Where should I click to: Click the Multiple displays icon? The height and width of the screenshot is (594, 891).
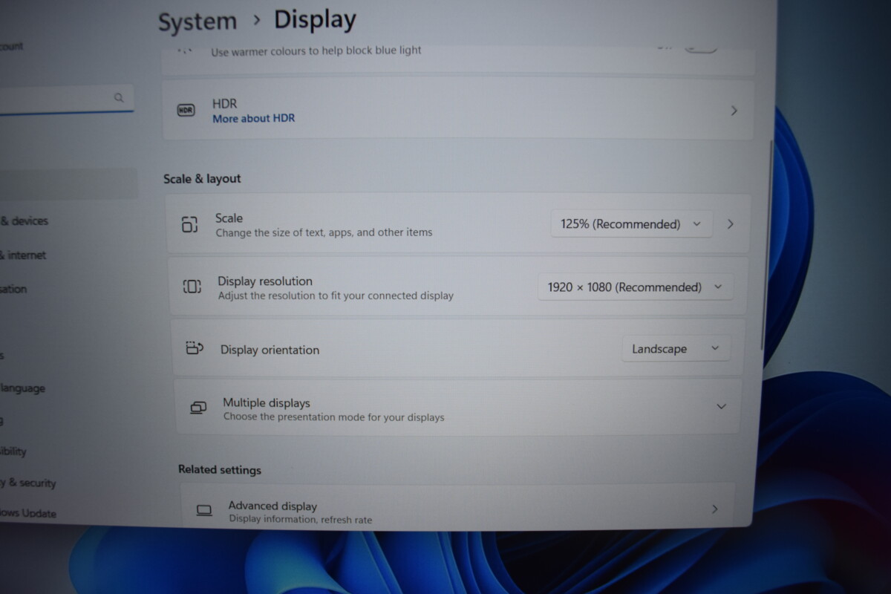tap(198, 408)
